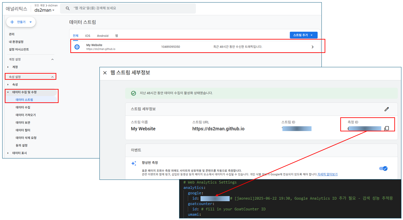Focus the 웹 개요 search field

(128, 8)
